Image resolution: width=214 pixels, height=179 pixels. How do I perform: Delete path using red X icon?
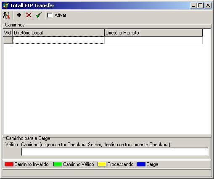29,15
